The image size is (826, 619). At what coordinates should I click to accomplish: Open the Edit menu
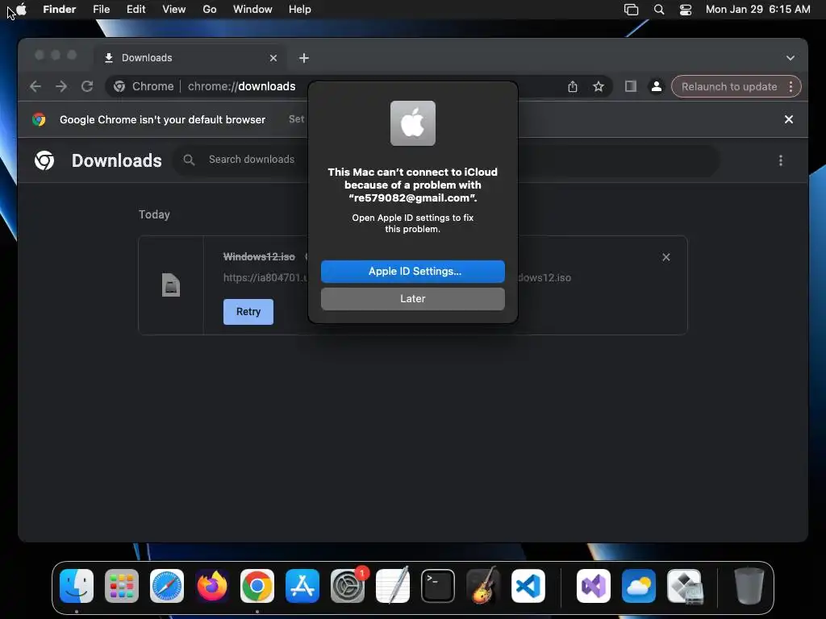[136, 10]
